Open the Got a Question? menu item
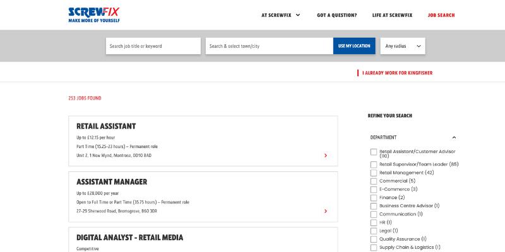The width and height of the screenshot is (505, 252). coord(336,15)
